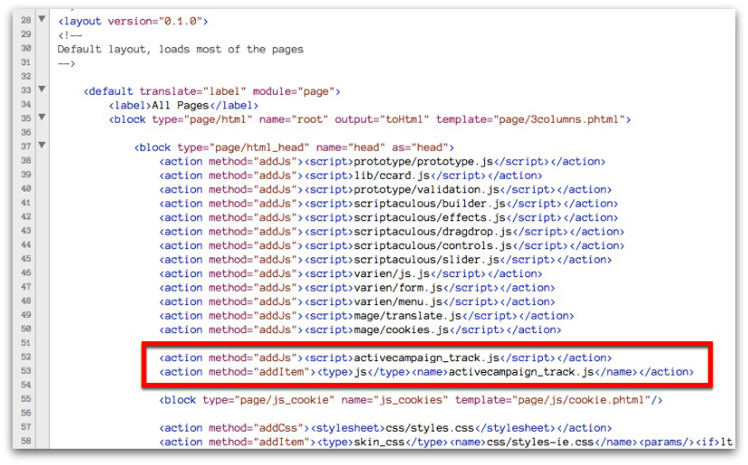
Task: Click the 'All Pages' label text
Action: pos(181,106)
